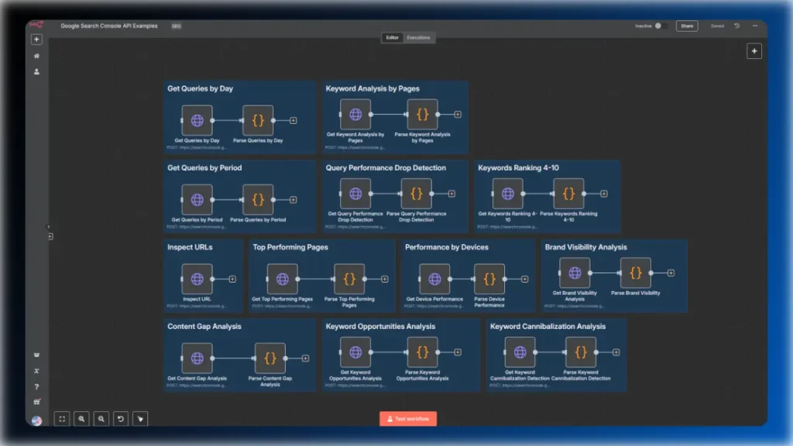
Task: Open the add node panel plus button
Action: tap(754, 51)
